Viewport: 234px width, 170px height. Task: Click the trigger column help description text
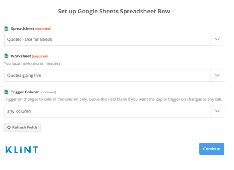click(113, 99)
